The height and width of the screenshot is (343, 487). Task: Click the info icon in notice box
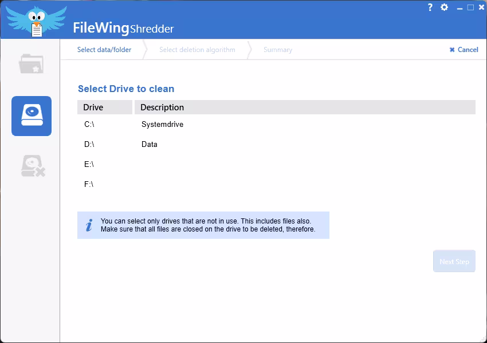tap(89, 225)
